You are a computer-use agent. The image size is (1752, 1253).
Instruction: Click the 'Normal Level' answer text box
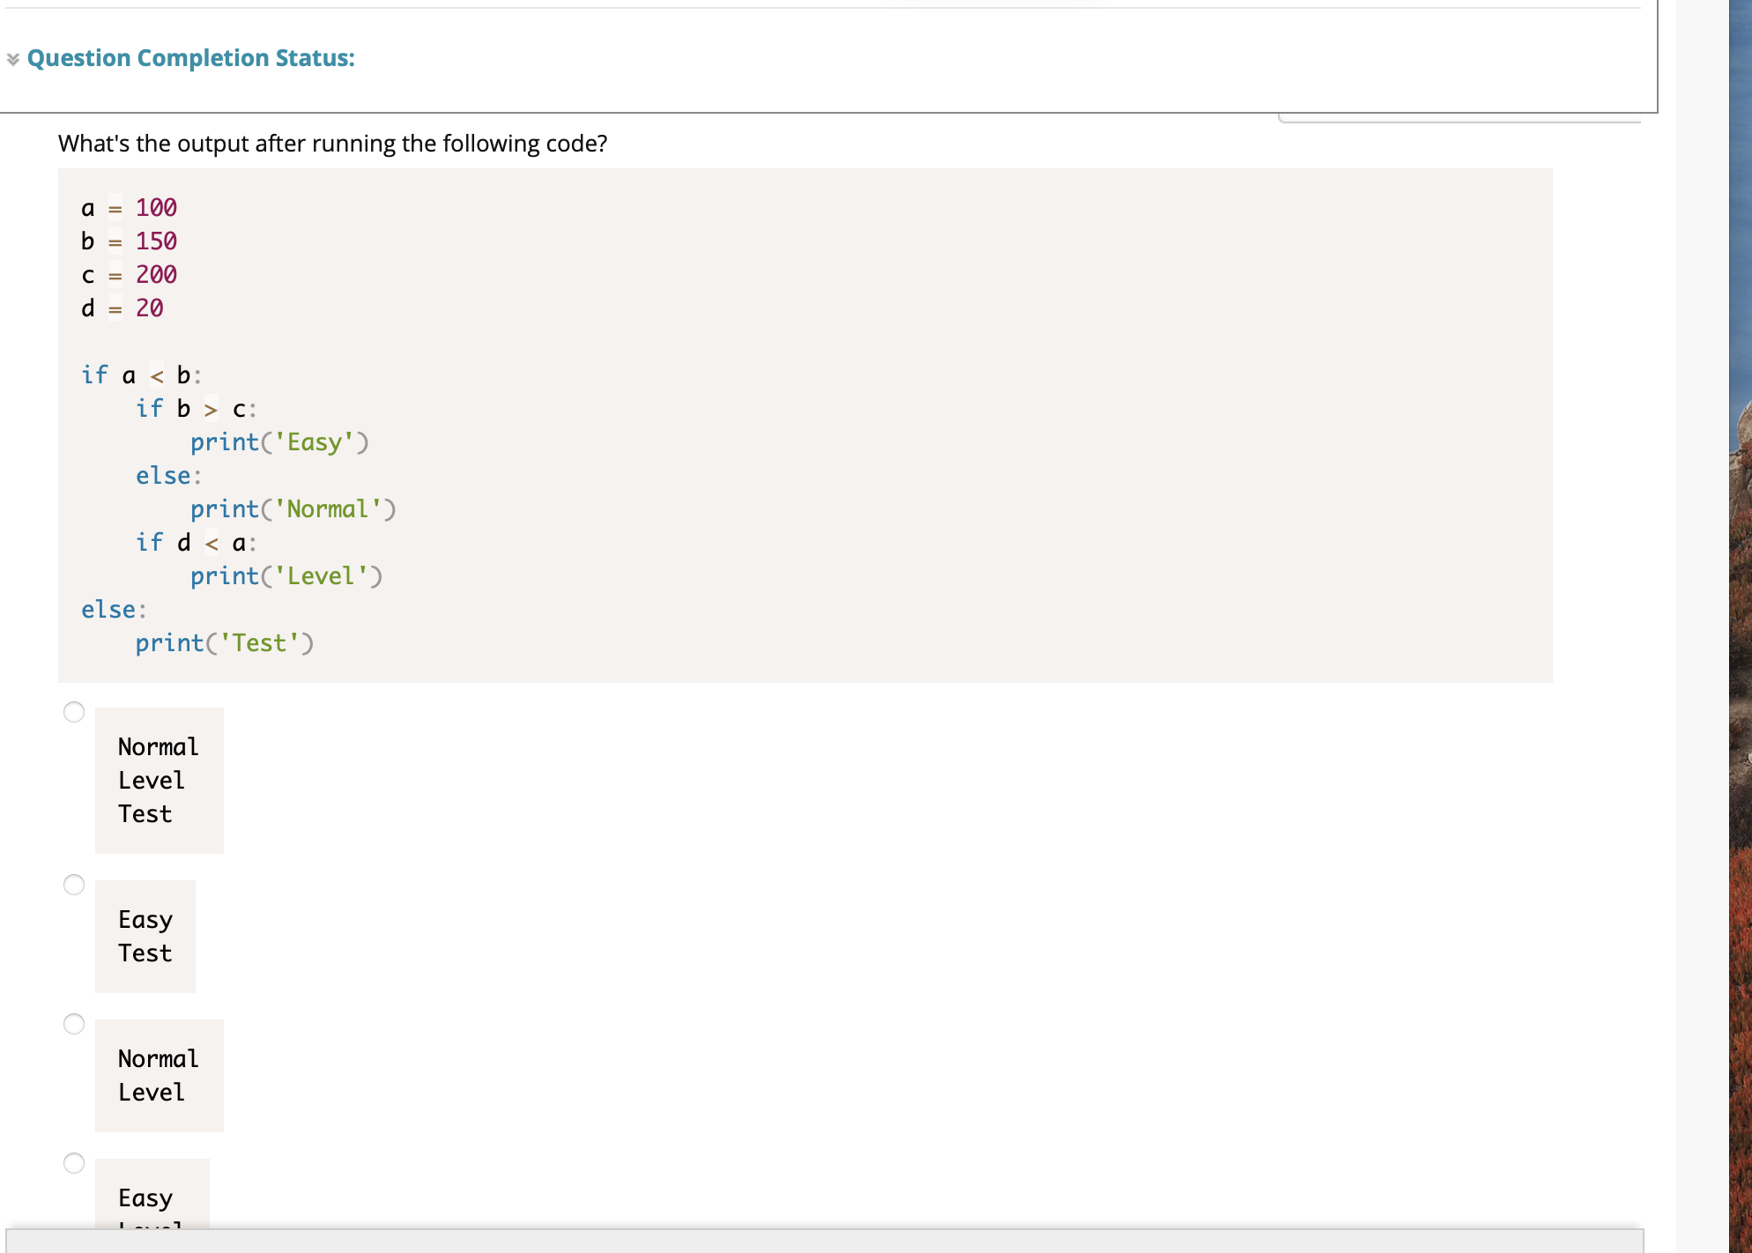(159, 1075)
